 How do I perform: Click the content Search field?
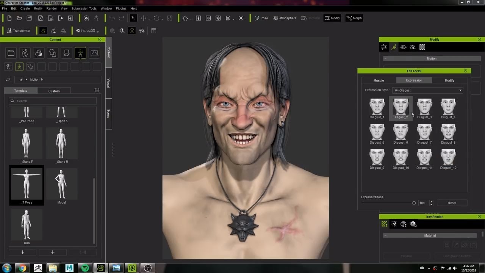pyautogui.click(x=53, y=101)
